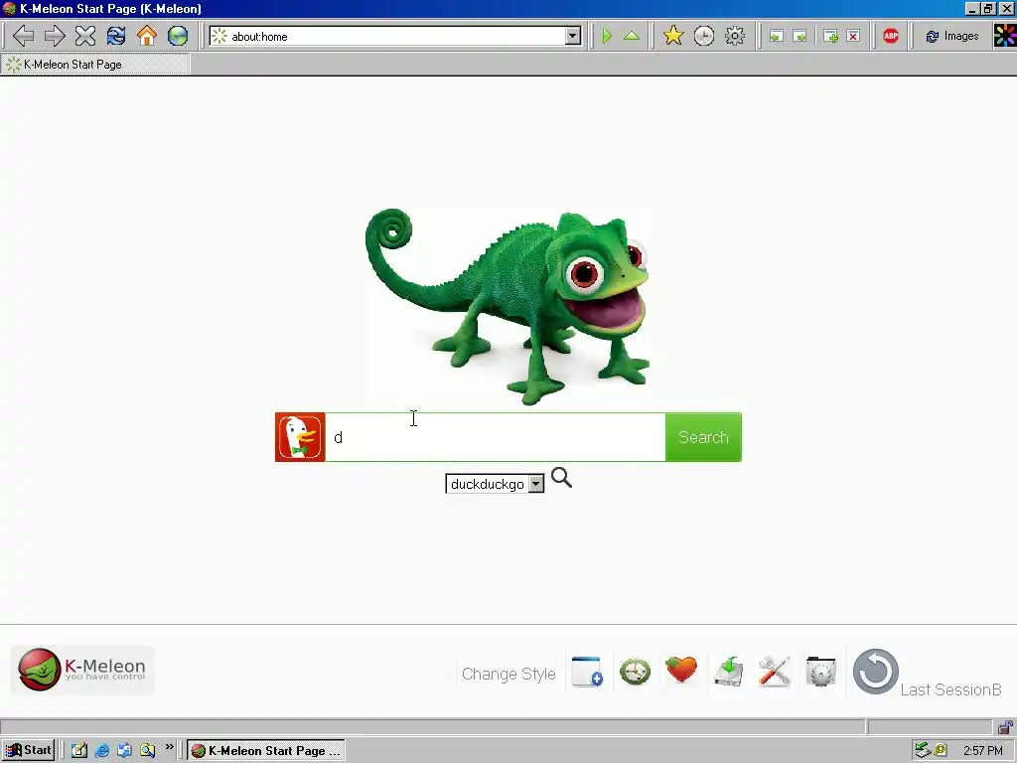Click the red ABP adblock icon

click(x=891, y=36)
